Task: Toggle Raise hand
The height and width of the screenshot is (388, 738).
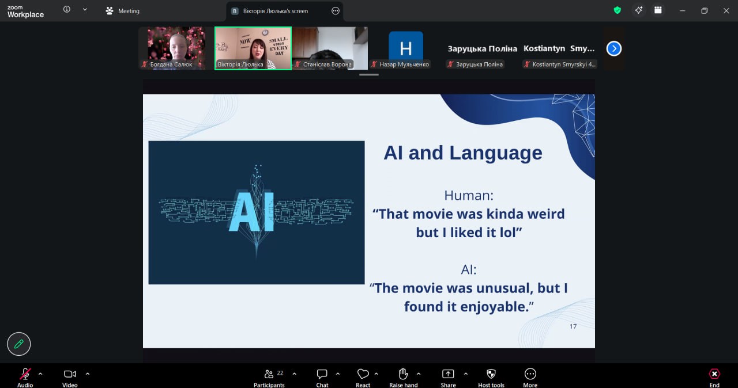Action: pyautogui.click(x=403, y=374)
